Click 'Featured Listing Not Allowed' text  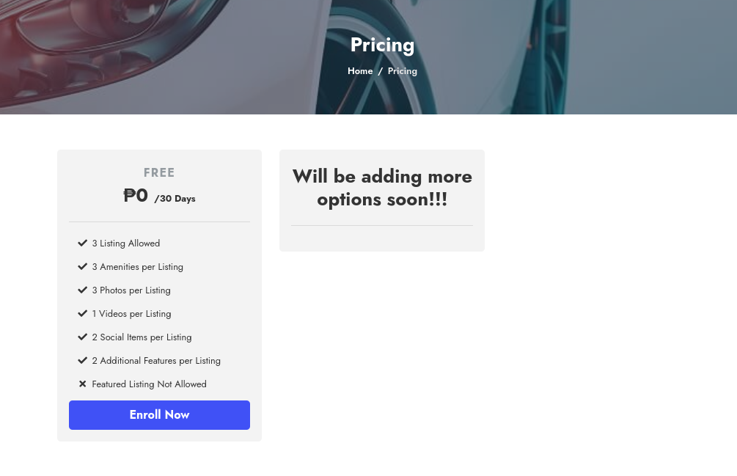click(150, 384)
